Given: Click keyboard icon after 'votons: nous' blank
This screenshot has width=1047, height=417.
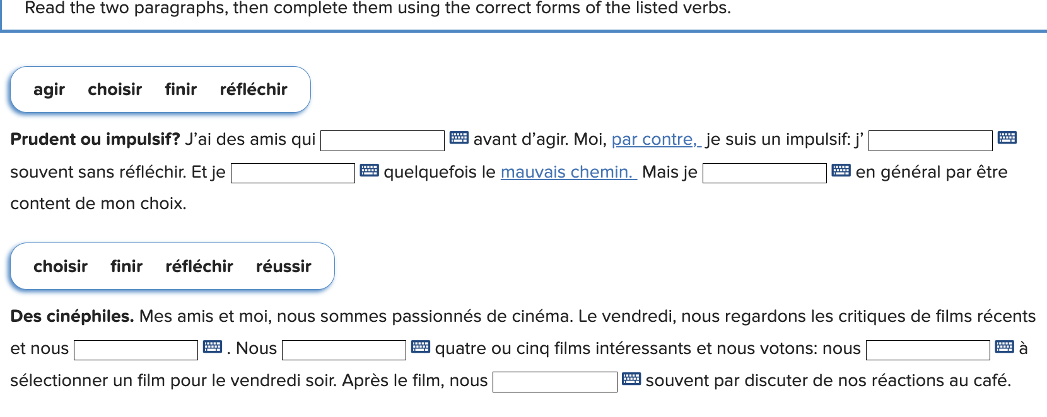Looking at the screenshot, I should (x=1004, y=347).
